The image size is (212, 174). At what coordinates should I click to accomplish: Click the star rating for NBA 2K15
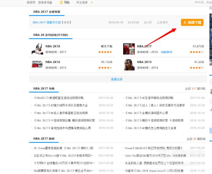click(x=197, y=68)
